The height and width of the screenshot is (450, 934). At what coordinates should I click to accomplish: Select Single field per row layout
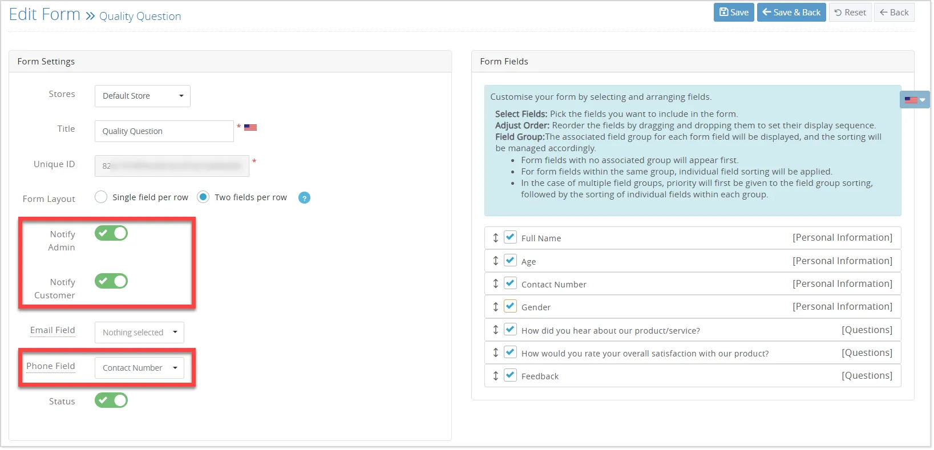(101, 197)
